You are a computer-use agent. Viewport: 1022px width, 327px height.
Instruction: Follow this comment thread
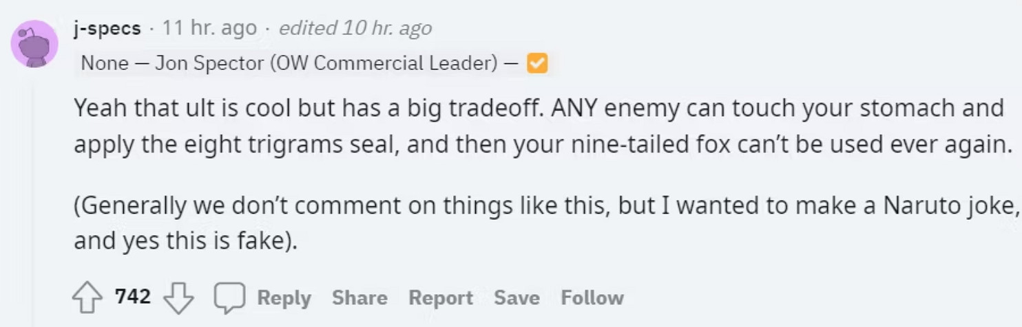592,297
